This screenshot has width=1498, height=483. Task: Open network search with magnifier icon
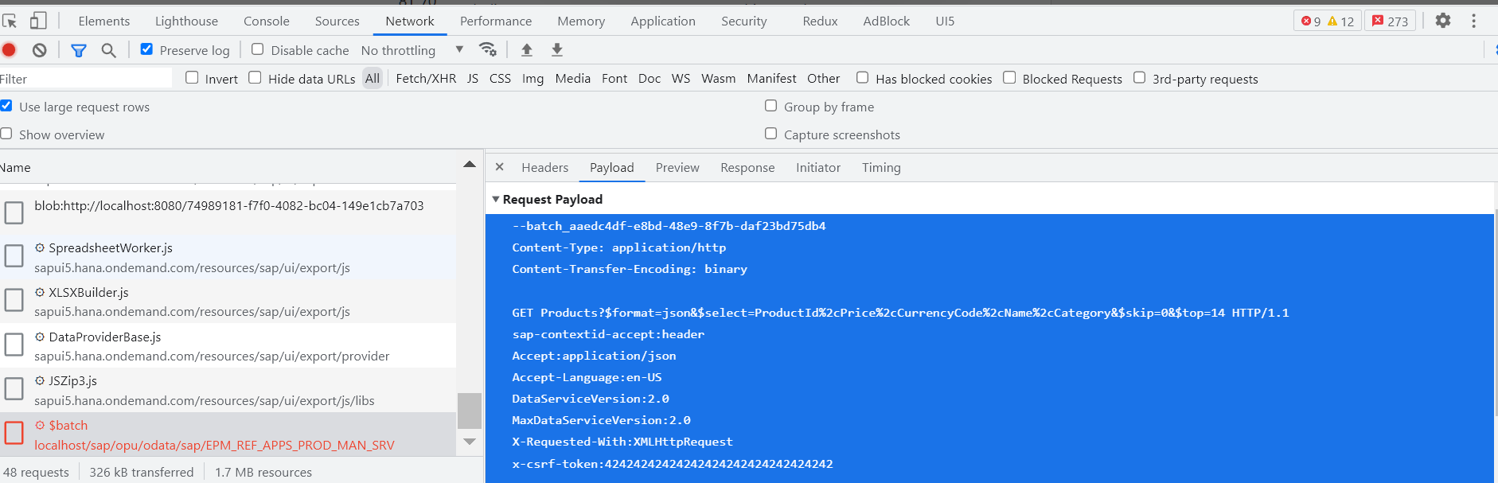click(109, 50)
